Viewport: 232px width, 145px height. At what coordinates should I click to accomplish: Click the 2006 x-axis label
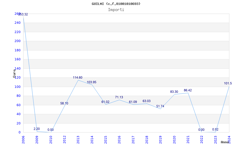[23, 139]
